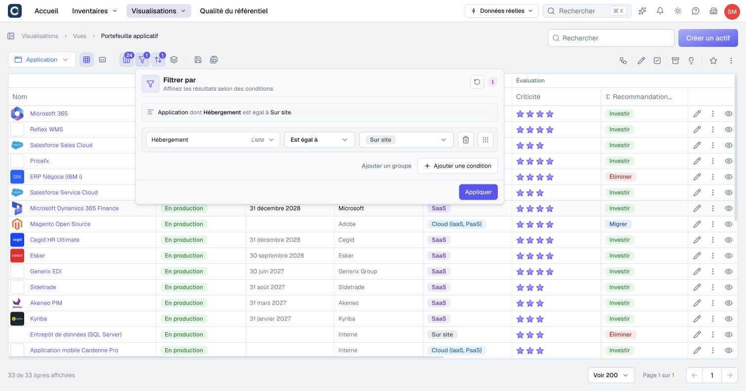
Task: Show details eye icon for Esker row
Action: point(728,255)
